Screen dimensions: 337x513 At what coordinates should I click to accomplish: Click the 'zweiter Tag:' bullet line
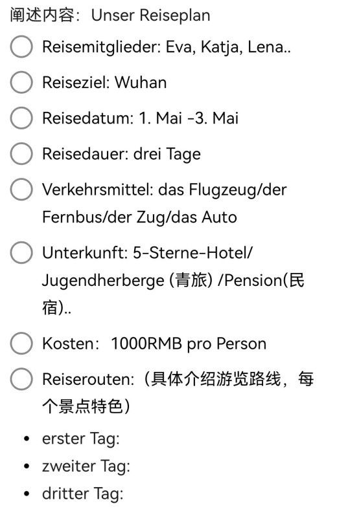(86, 466)
